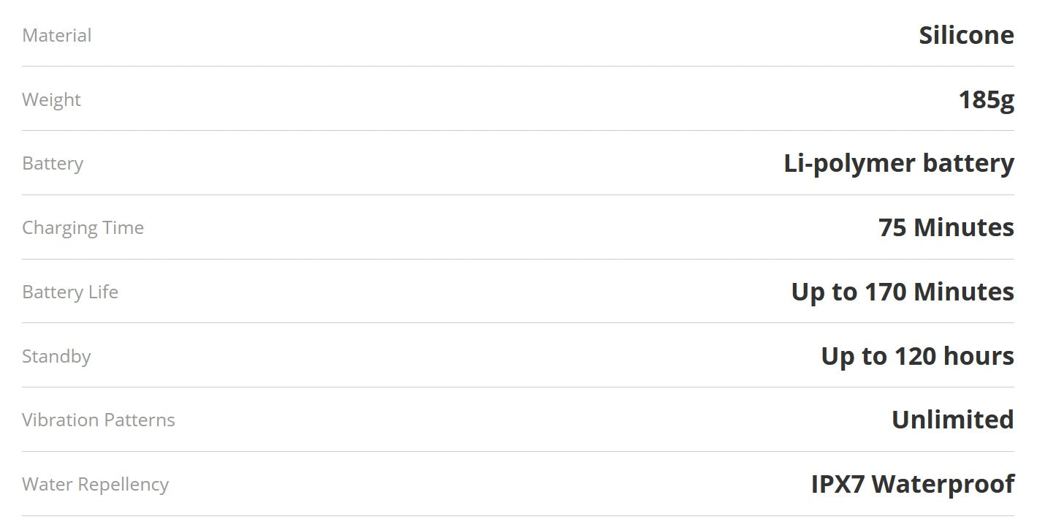Viewport: 1056px width, 522px height.
Task: Click the word Waterproof in last row
Action: click(943, 484)
